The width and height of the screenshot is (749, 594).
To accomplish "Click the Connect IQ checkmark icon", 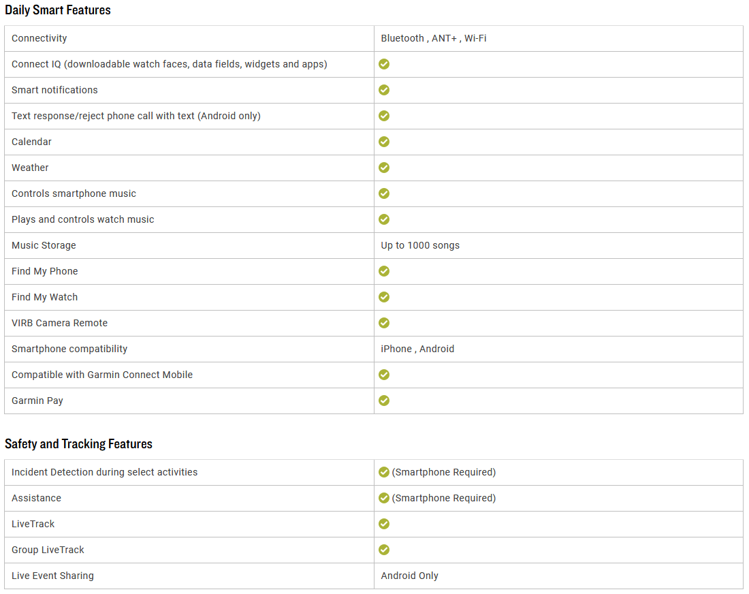I will [384, 64].
